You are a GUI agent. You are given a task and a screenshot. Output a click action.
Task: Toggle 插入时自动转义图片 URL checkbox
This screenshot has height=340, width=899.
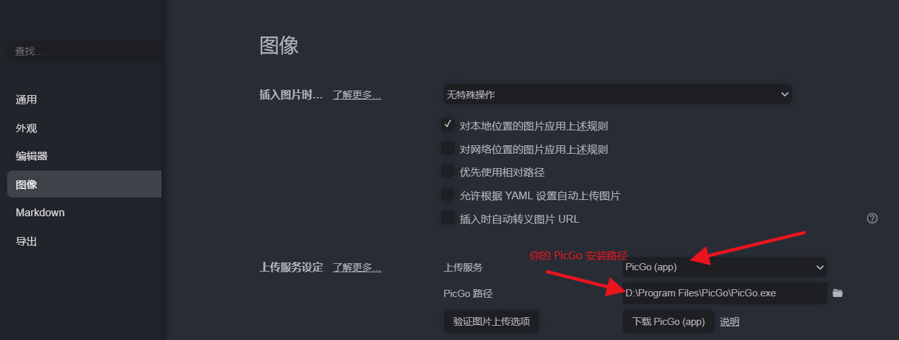click(448, 218)
